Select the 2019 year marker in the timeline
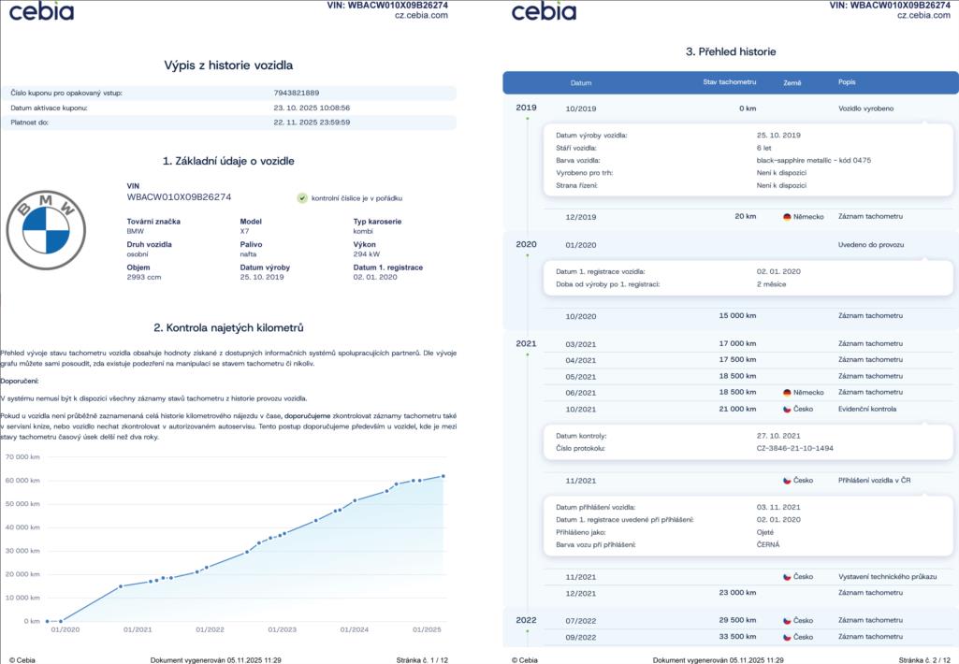The image size is (959, 664). pos(527,108)
